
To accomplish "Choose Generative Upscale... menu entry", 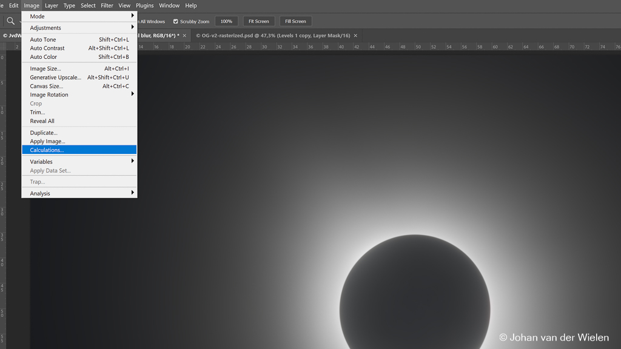I will pyautogui.click(x=79, y=77).
